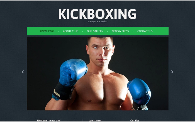Click the "Welcome to our site!" heading
195x122 pixels.
click(x=49, y=120)
